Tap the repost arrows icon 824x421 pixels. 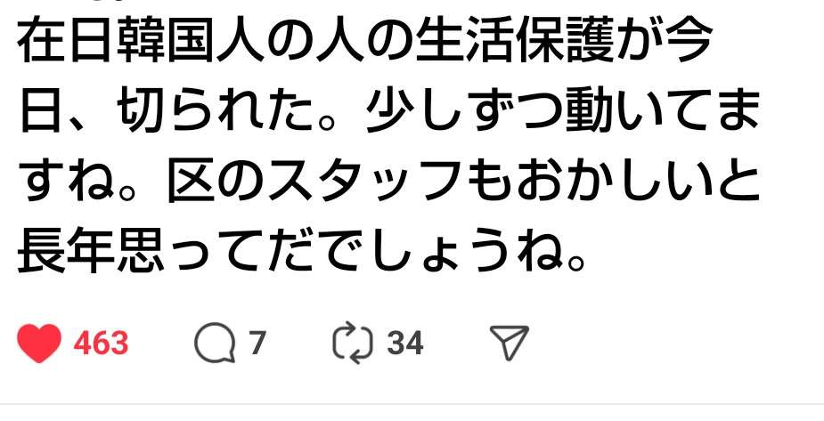[x=353, y=344]
